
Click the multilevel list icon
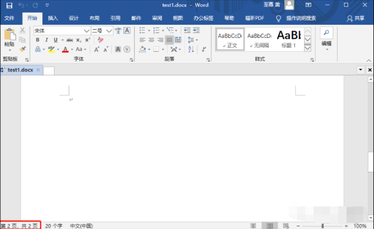[170, 30]
